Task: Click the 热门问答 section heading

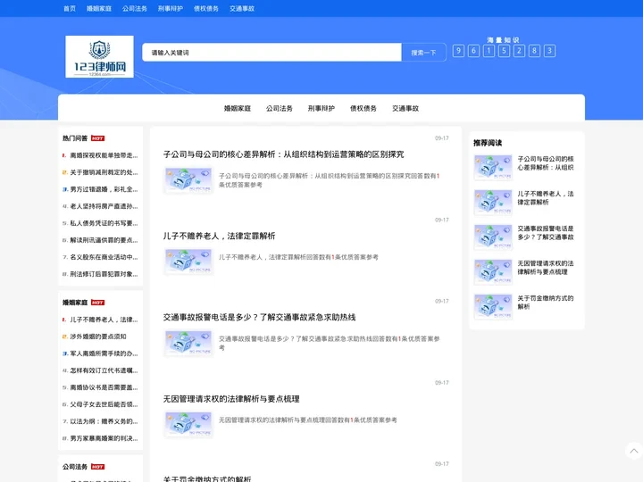Action: coord(75,138)
